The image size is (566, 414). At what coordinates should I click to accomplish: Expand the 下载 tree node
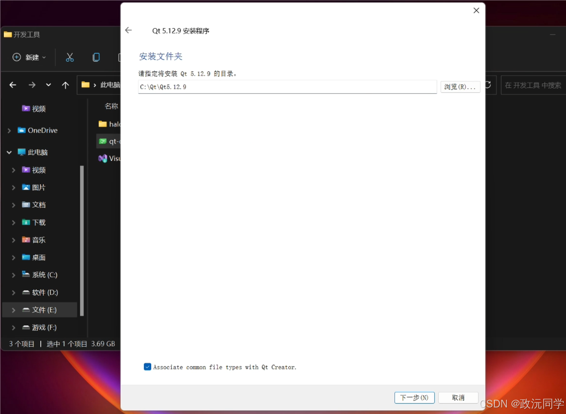[13, 223]
